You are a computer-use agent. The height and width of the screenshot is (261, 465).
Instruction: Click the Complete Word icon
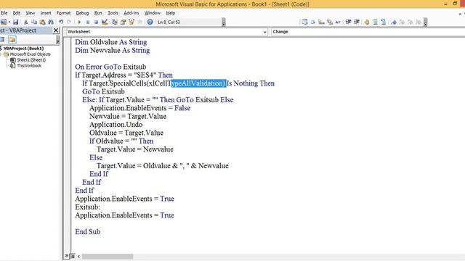[338, 22]
